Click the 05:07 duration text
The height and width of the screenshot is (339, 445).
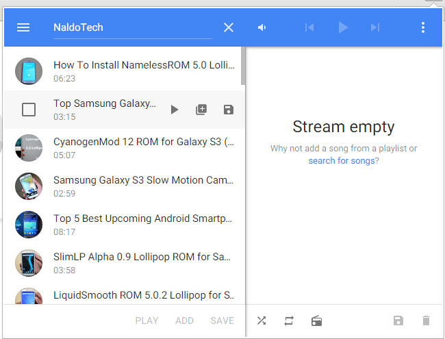[x=64, y=155]
